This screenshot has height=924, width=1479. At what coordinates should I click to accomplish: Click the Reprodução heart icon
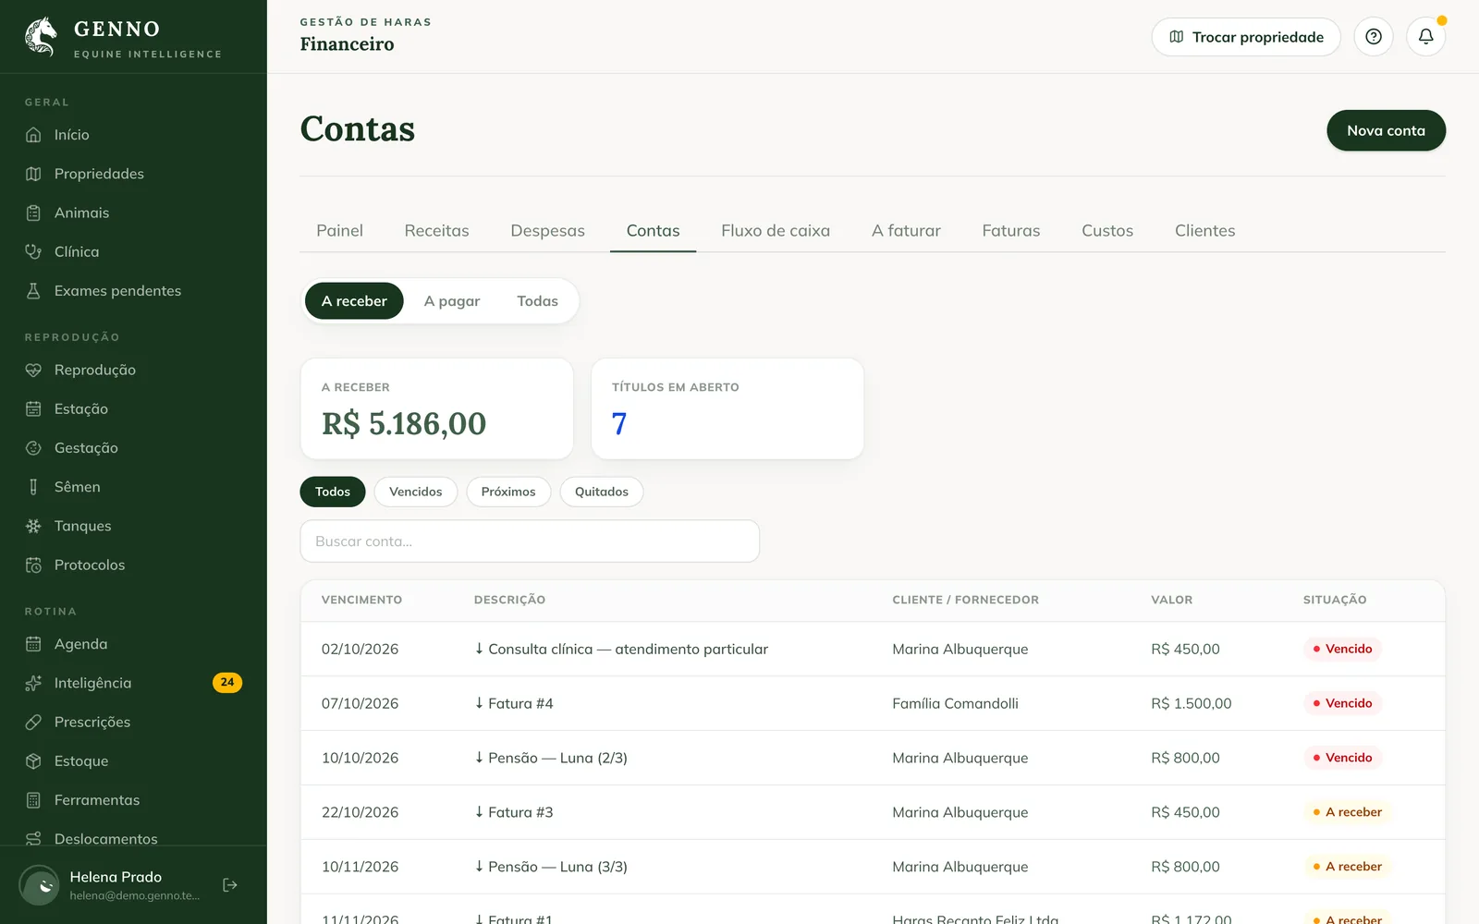click(33, 370)
